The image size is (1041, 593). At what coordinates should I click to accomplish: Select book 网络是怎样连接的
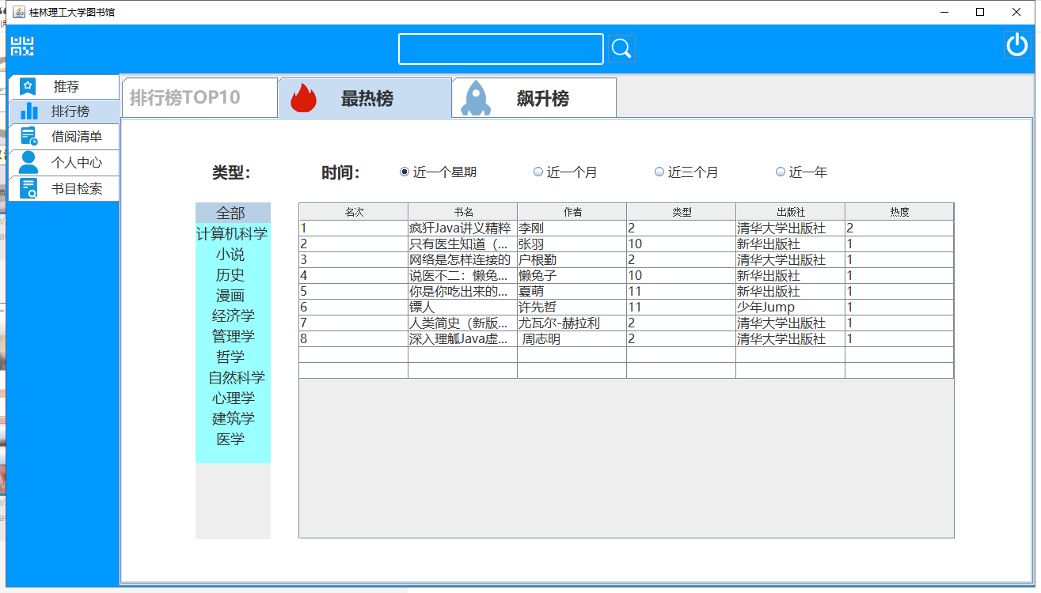[x=463, y=260]
